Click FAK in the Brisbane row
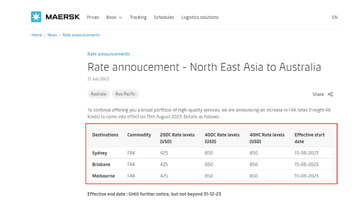The height and width of the screenshot is (205, 363). 131,165
